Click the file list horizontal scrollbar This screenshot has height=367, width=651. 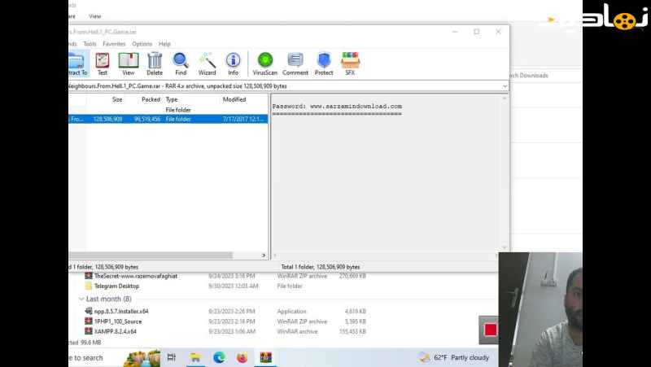click(151, 256)
